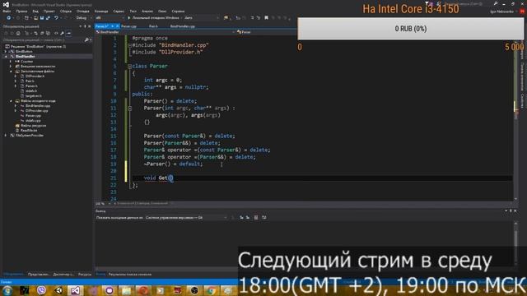This screenshot has height=296, width=527.
Task: Click Sync with Active Document in Solution Explorer
Action: click(x=35, y=33)
